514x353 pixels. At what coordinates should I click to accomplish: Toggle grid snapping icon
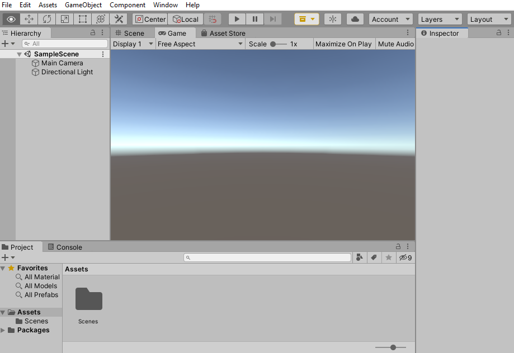pyautogui.click(x=213, y=20)
